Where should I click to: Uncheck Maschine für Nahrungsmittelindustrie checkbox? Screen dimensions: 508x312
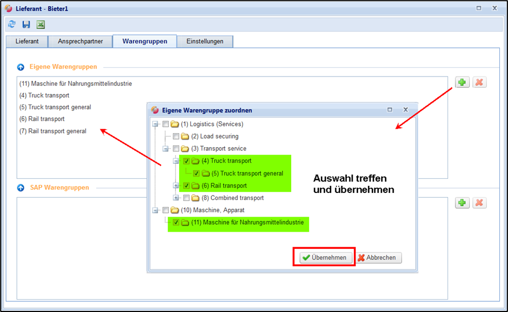pyautogui.click(x=176, y=223)
